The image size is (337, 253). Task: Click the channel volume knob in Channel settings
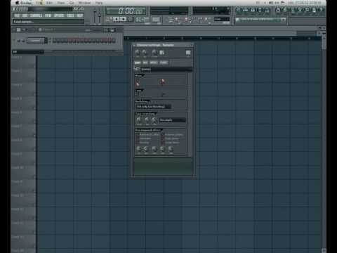pyautogui.click(x=144, y=53)
